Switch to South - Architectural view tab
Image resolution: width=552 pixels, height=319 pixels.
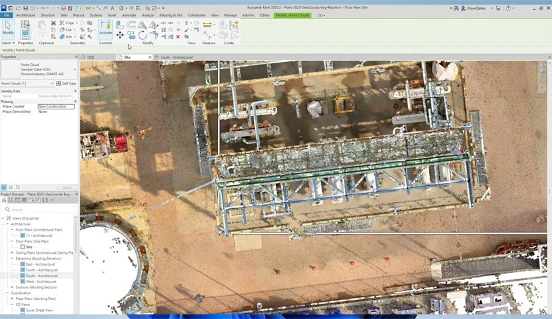[177, 57]
